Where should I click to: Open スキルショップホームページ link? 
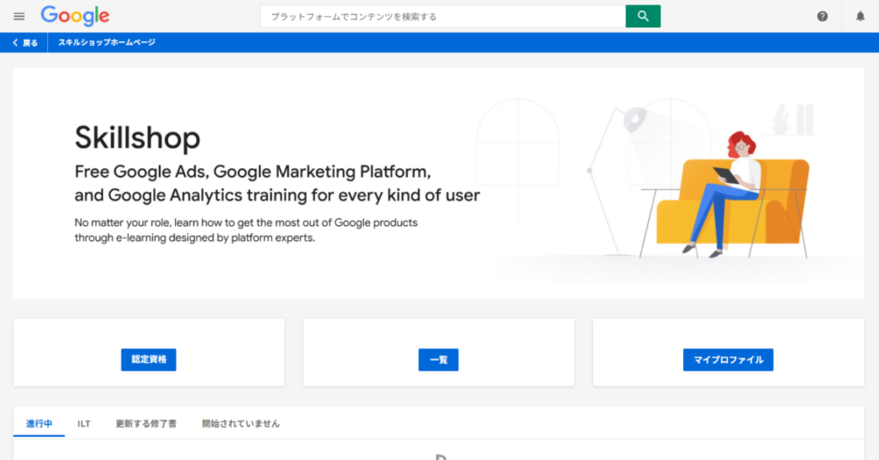click(x=106, y=43)
